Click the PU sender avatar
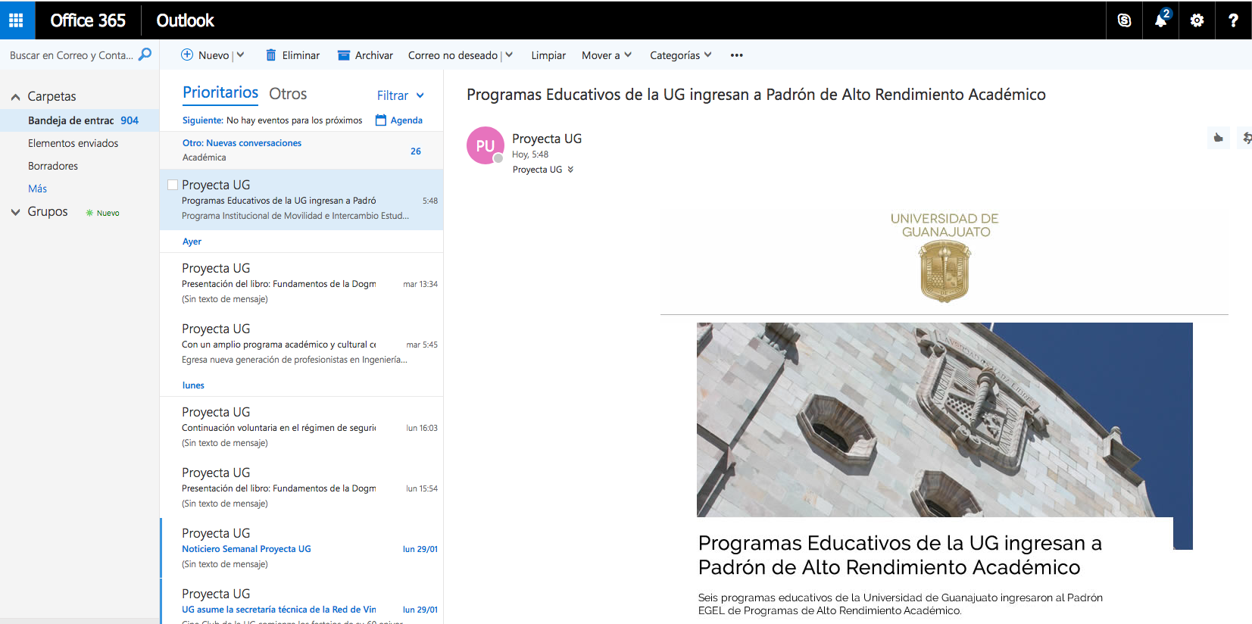The width and height of the screenshot is (1252, 624). click(x=486, y=145)
